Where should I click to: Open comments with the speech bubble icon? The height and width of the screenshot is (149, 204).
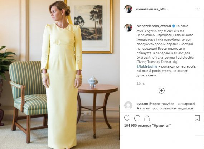(137, 118)
